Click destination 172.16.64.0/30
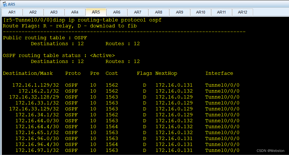Screen dimensions: 289x155 [37, 121]
